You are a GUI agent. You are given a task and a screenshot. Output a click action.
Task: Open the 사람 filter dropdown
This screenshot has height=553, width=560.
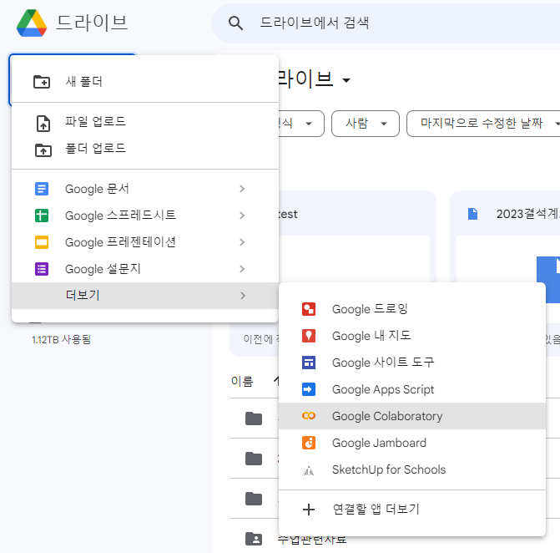(366, 124)
